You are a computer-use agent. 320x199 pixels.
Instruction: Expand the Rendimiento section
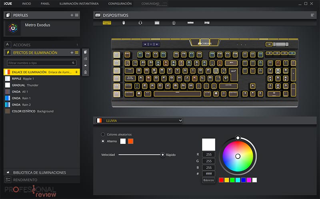[x=42, y=180]
